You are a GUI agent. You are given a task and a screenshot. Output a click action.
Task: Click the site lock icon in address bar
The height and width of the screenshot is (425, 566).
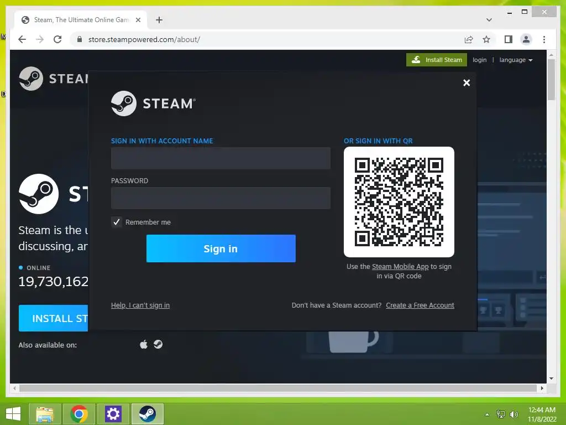point(80,39)
